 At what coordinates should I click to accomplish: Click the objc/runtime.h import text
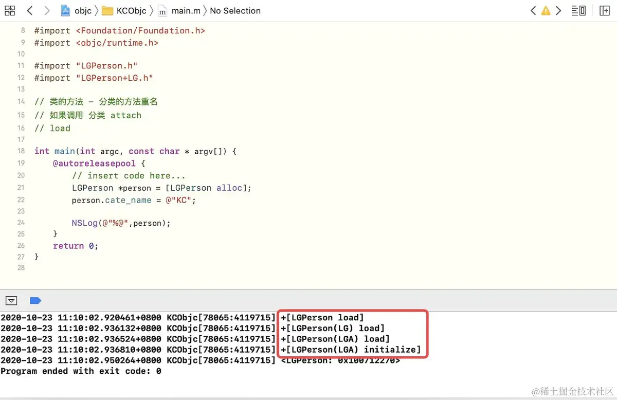coord(117,43)
